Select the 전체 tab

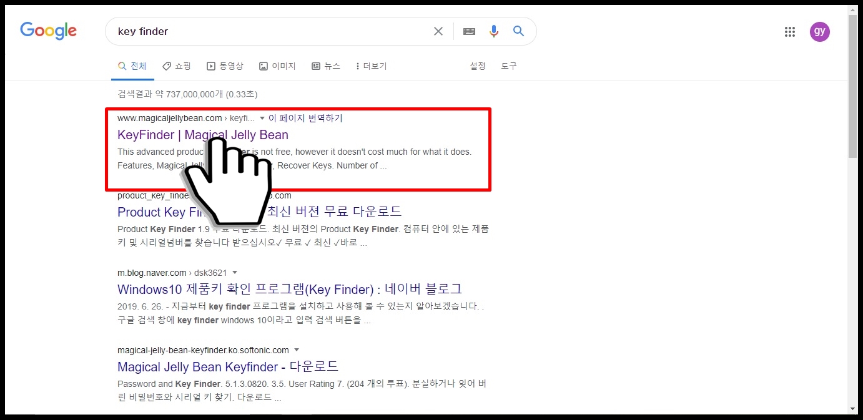click(132, 66)
